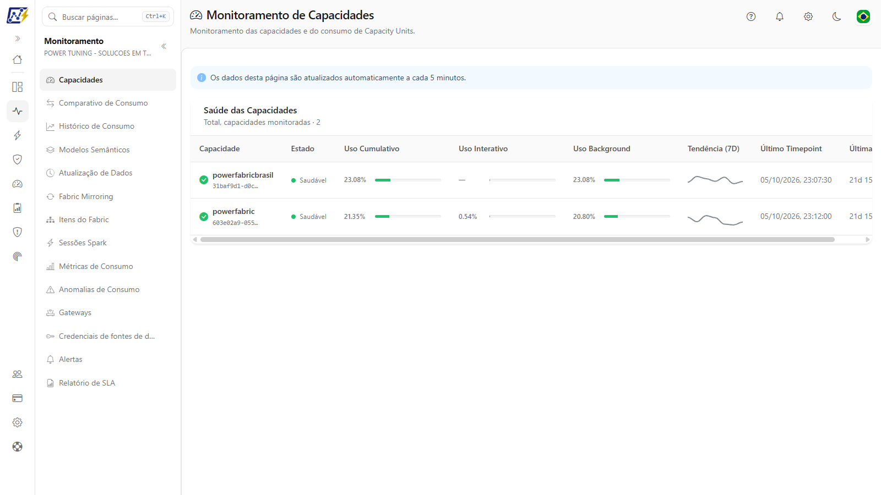Select the monitoring pulse icon in rail
The width and height of the screenshot is (881, 495).
pyautogui.click(x=18, y=111)
